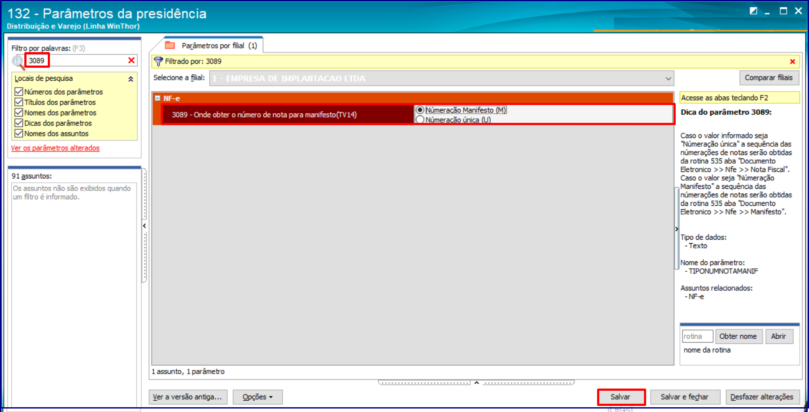Click Desfazer alterações button
809x412 pixels.
[762, 397]
